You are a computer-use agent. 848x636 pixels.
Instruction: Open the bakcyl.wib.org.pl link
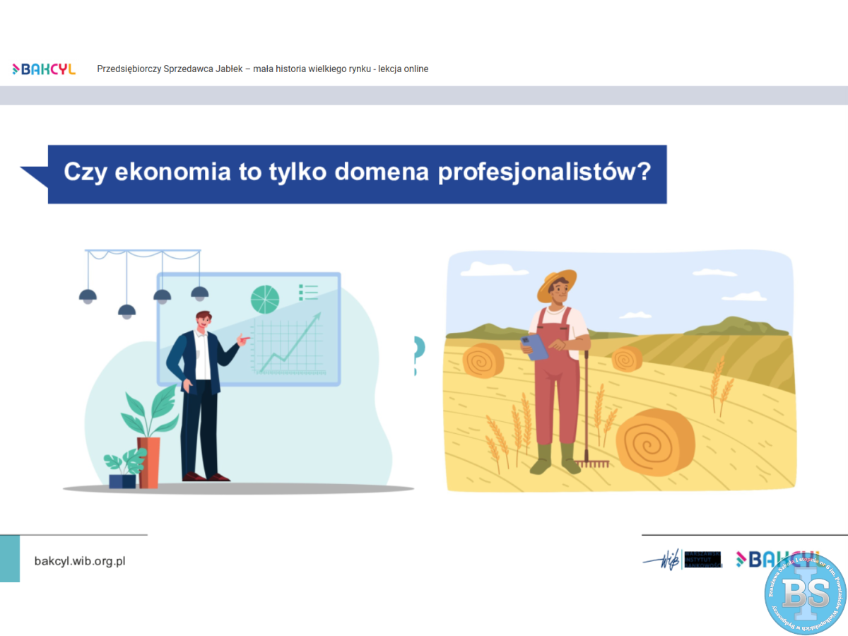click(80, 561)
